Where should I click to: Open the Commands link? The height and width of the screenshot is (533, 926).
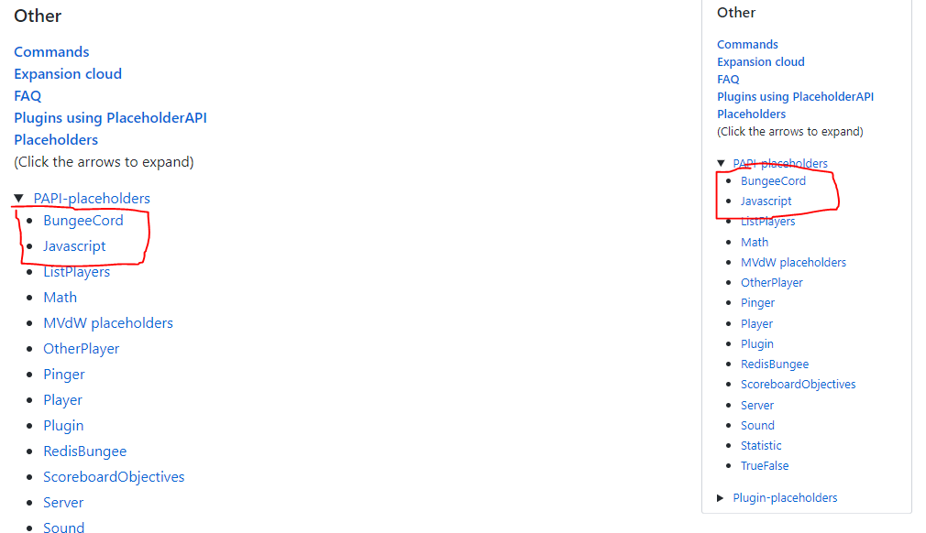pyautogui.click(x=50, y=52)
